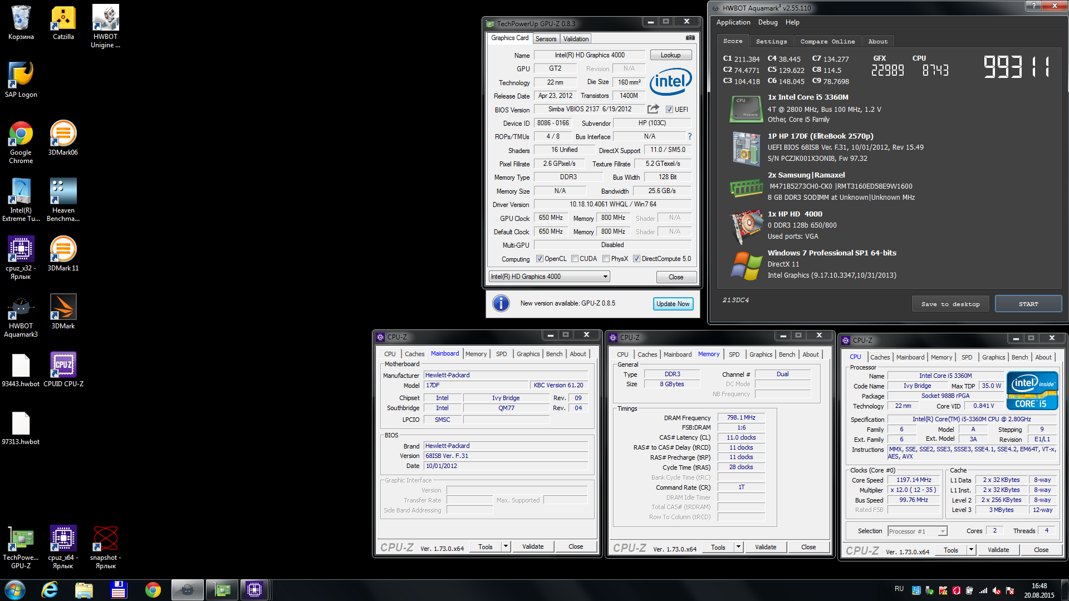The width and height of the screenshot is (1069, 601).
Task: Click the Bus Interface question mark in GPU-Z
Action: (x=690, y=136)
